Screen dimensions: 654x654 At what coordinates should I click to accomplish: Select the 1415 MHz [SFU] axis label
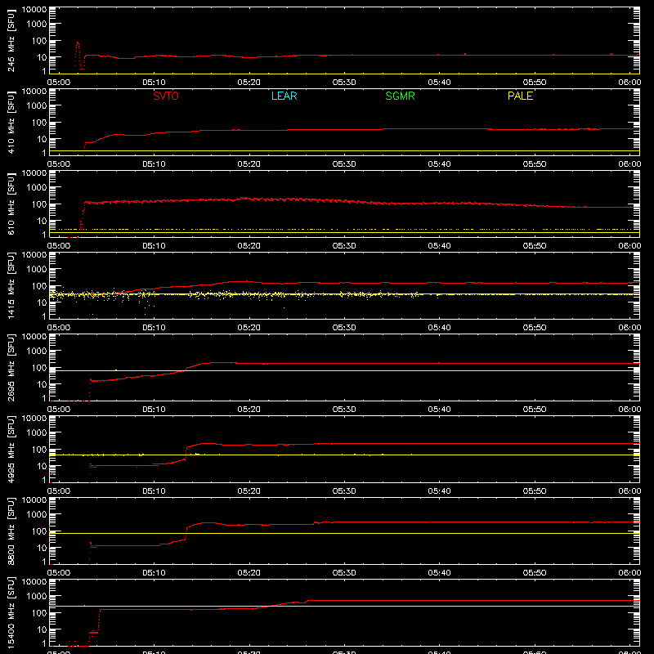tap(11, 286)
